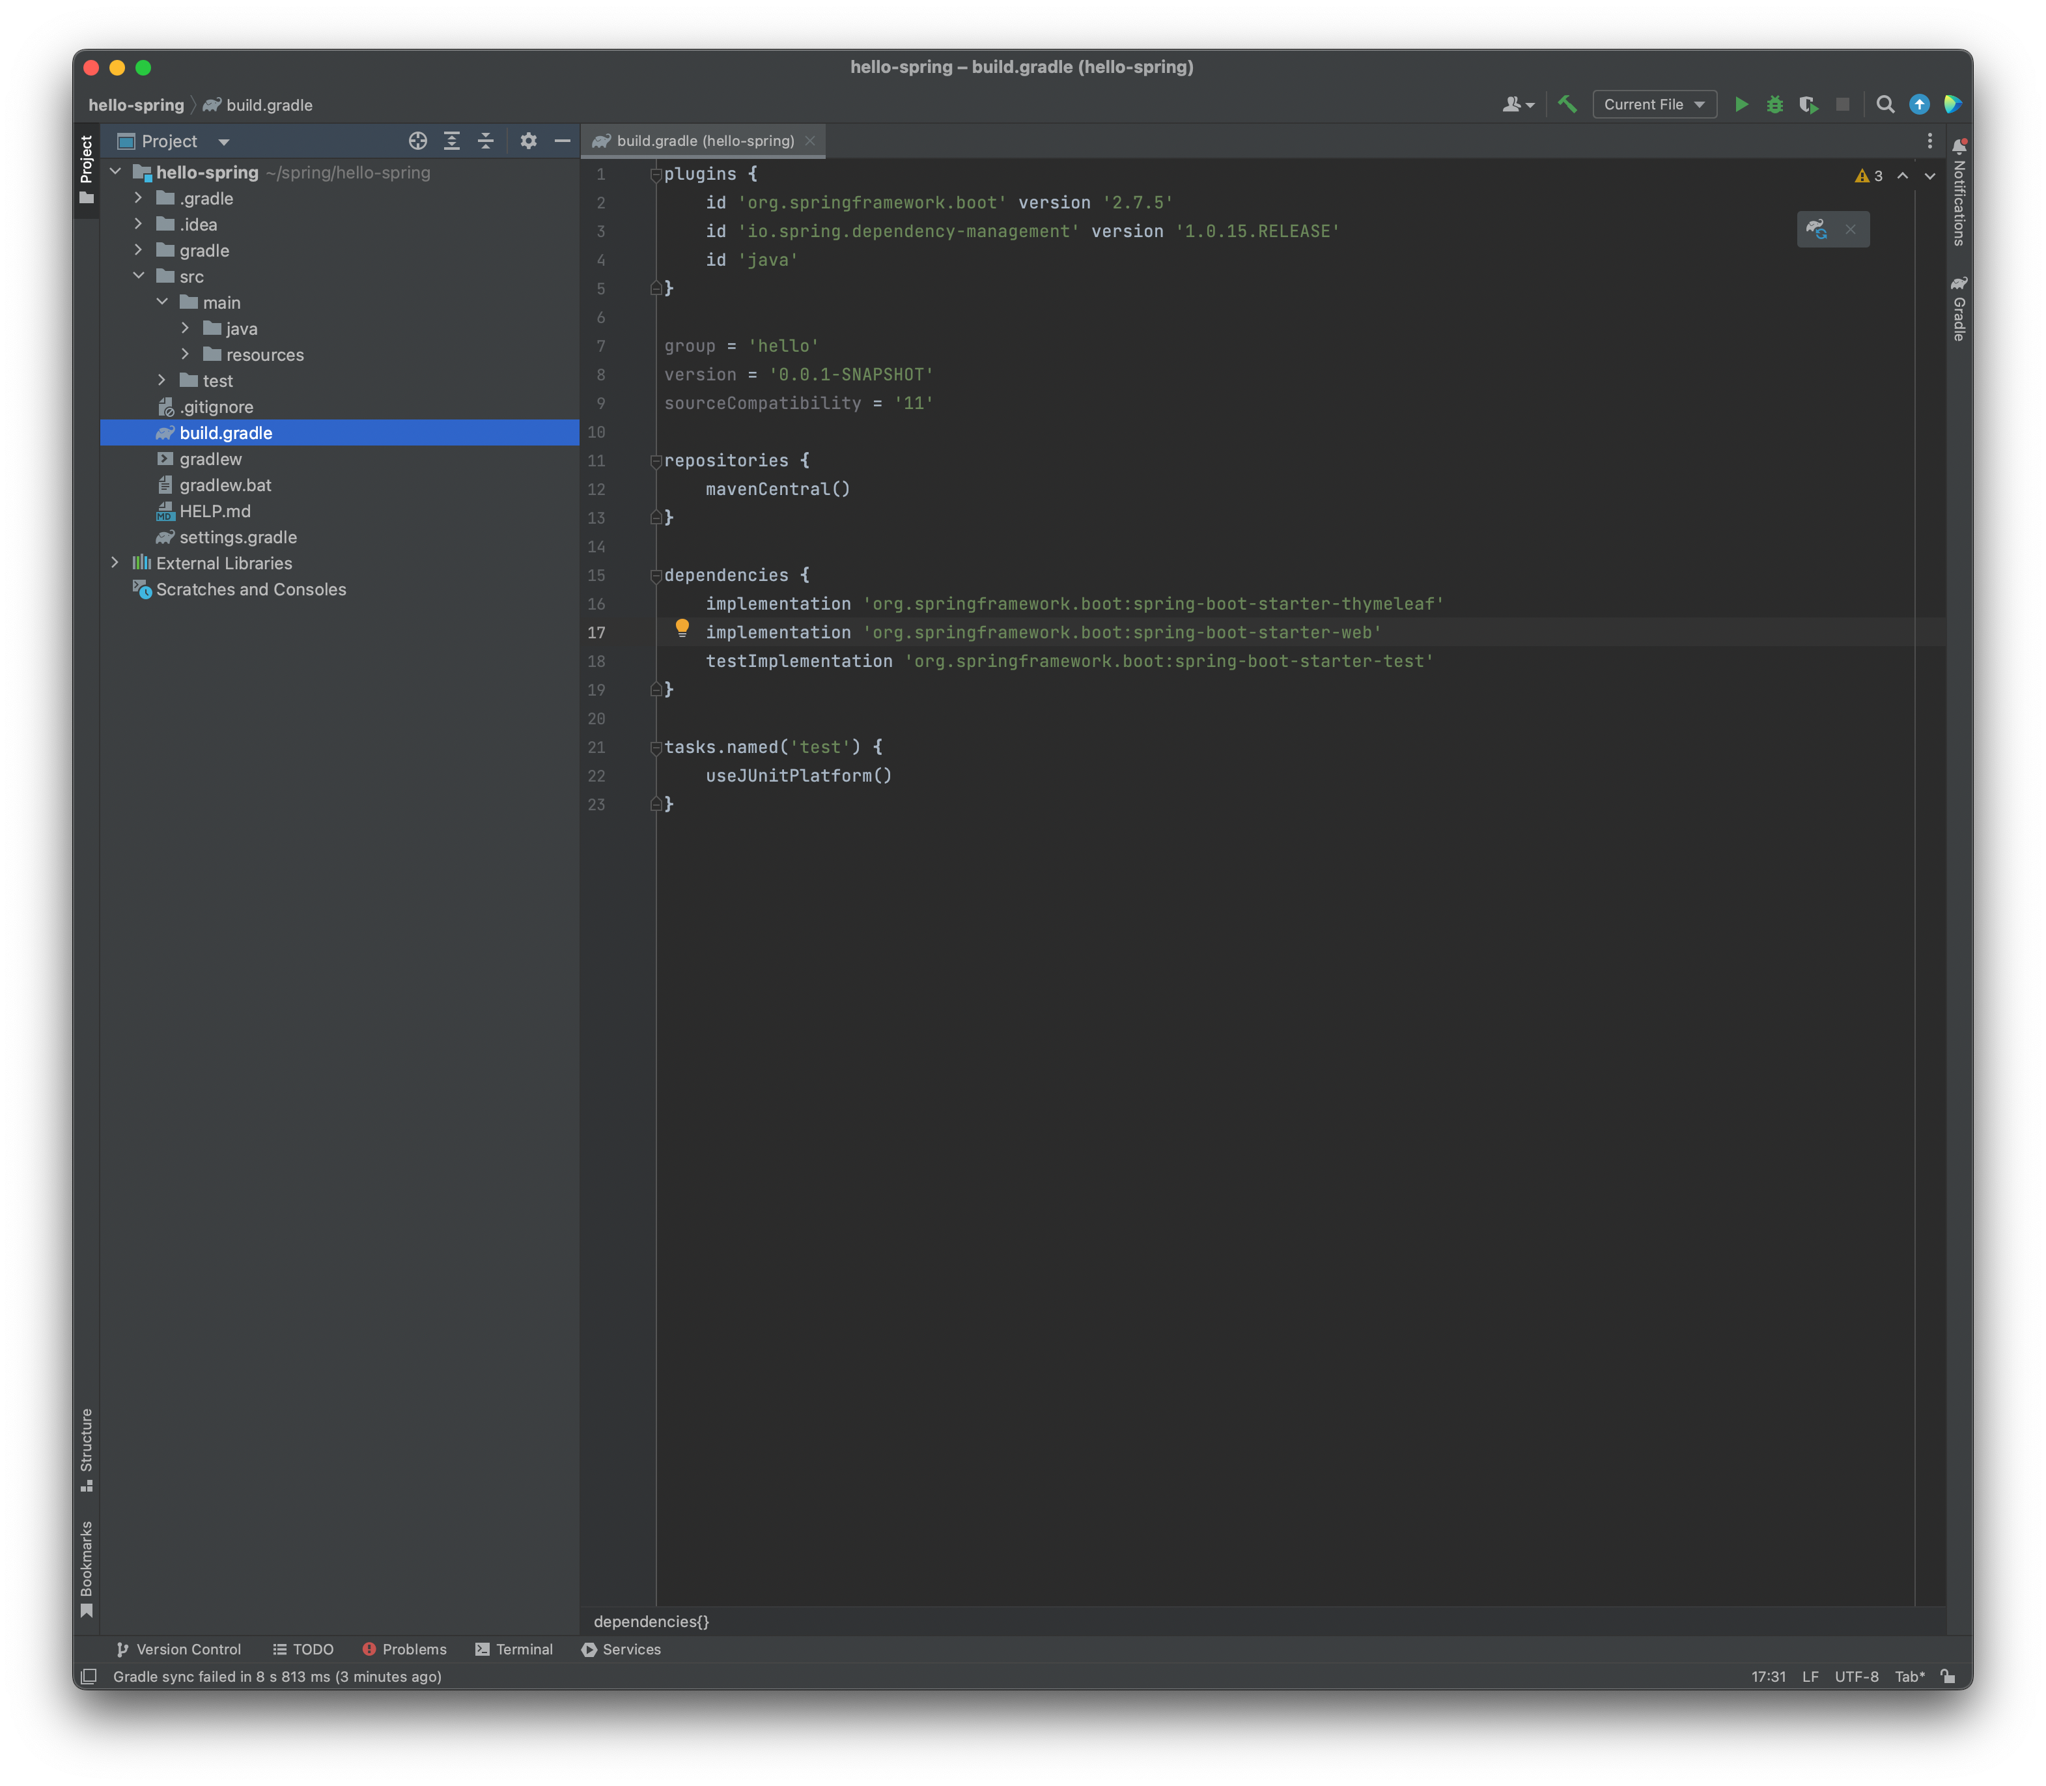Collapse the main folder
The height and width of the screenshot is (1786, 2046).
[162, 302]
